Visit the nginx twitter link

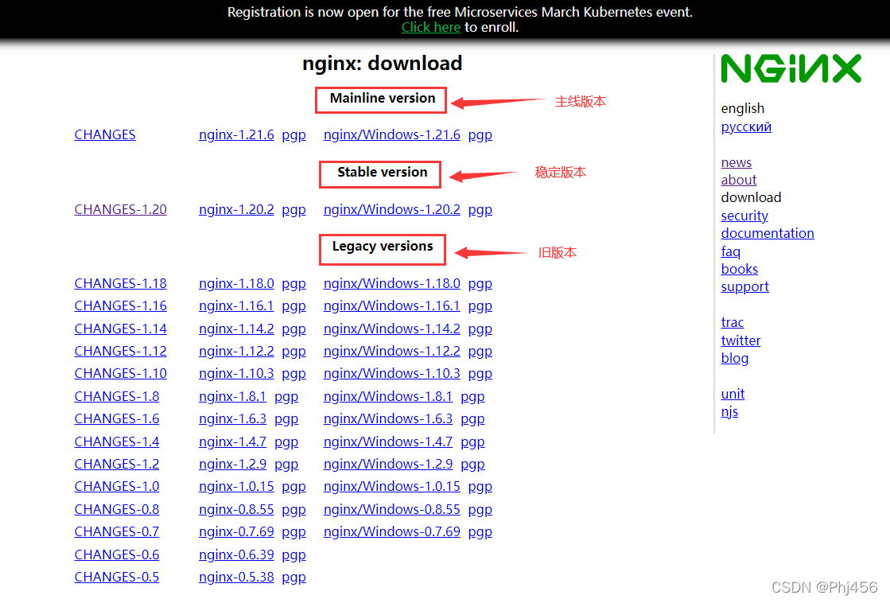(x=740, y=340)
